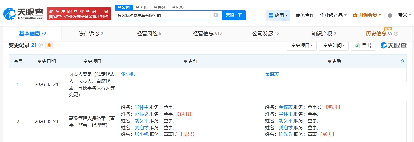Open the 金谋志 link in row 1
414x142 pixels.
[x=272, y=74]
